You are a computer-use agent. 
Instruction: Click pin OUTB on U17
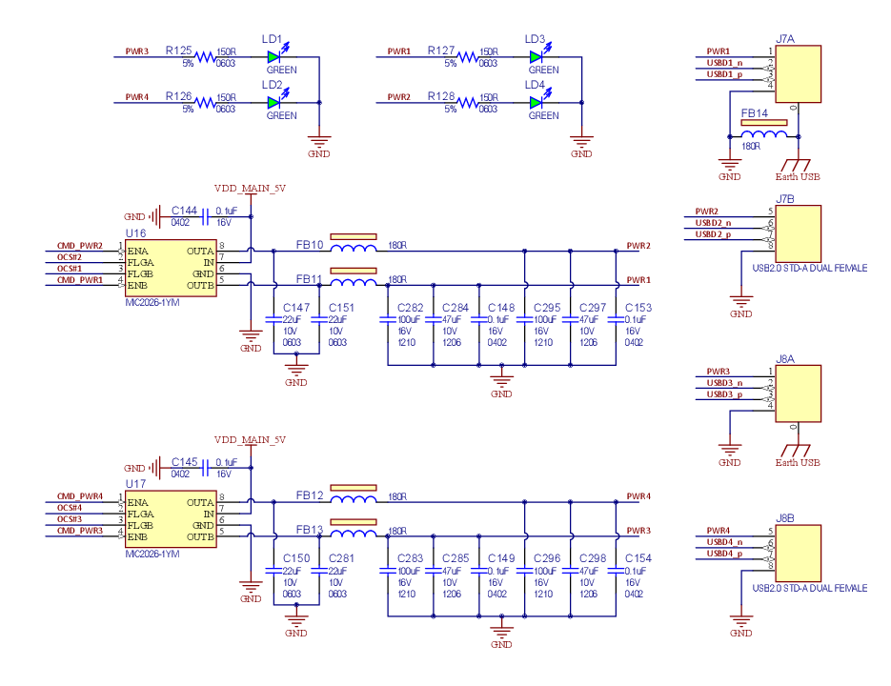click(201, 535)
